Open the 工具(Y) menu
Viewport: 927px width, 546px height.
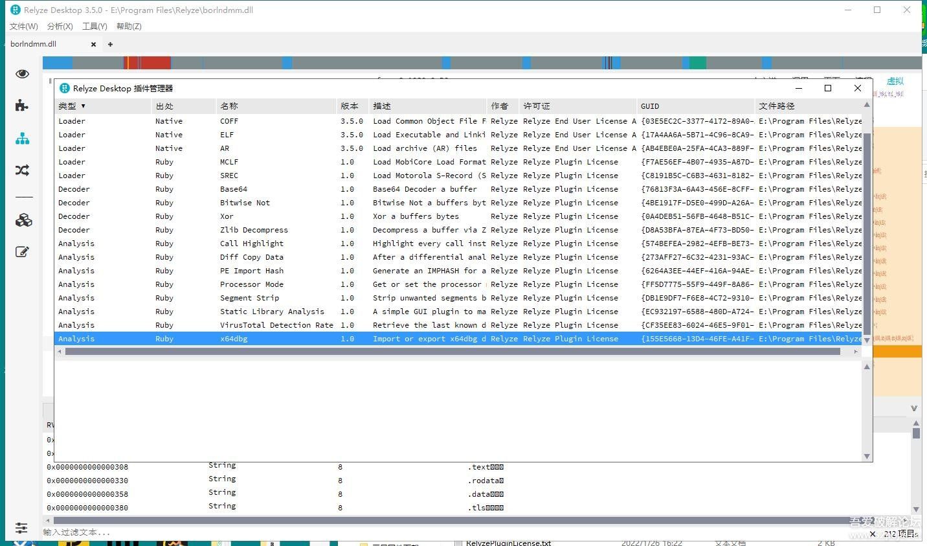pos(95,27)
